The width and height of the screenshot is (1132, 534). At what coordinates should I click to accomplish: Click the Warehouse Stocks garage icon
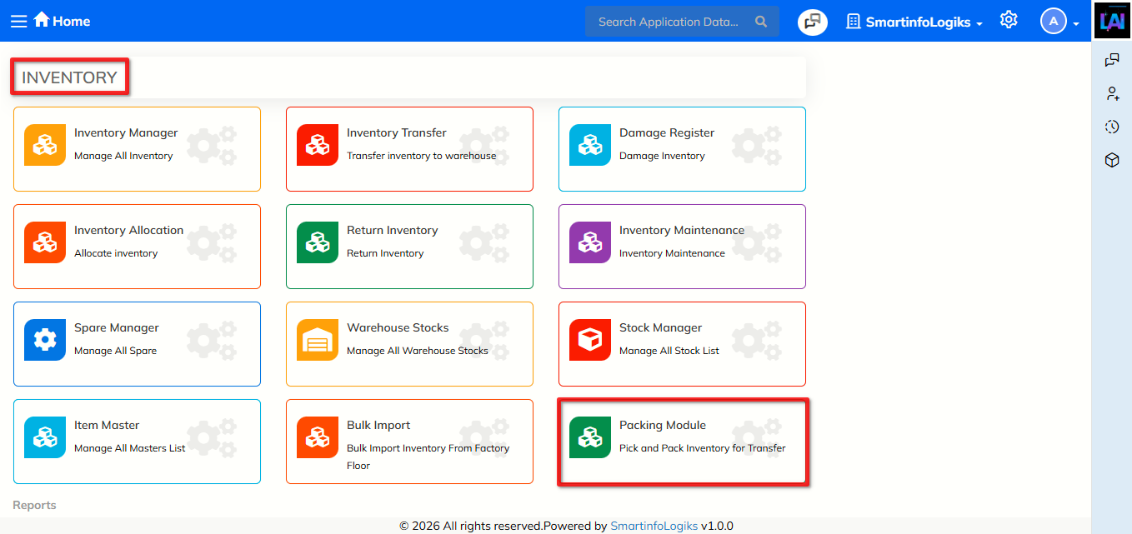(x=318, y=340)
